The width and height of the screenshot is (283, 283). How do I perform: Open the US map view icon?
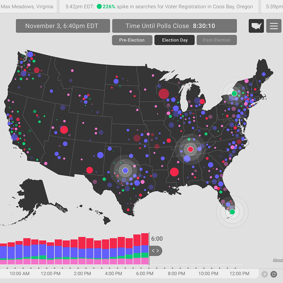pos(256,26)
